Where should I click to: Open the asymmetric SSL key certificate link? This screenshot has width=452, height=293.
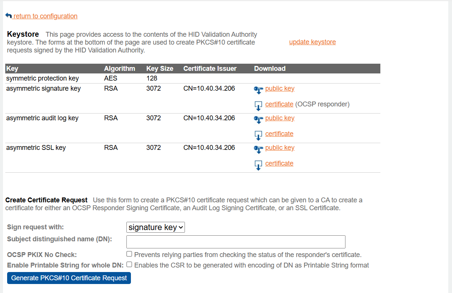279,163
